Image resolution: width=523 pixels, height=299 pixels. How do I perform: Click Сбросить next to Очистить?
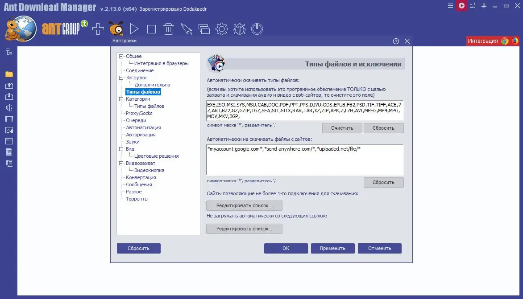click(384, 128)
